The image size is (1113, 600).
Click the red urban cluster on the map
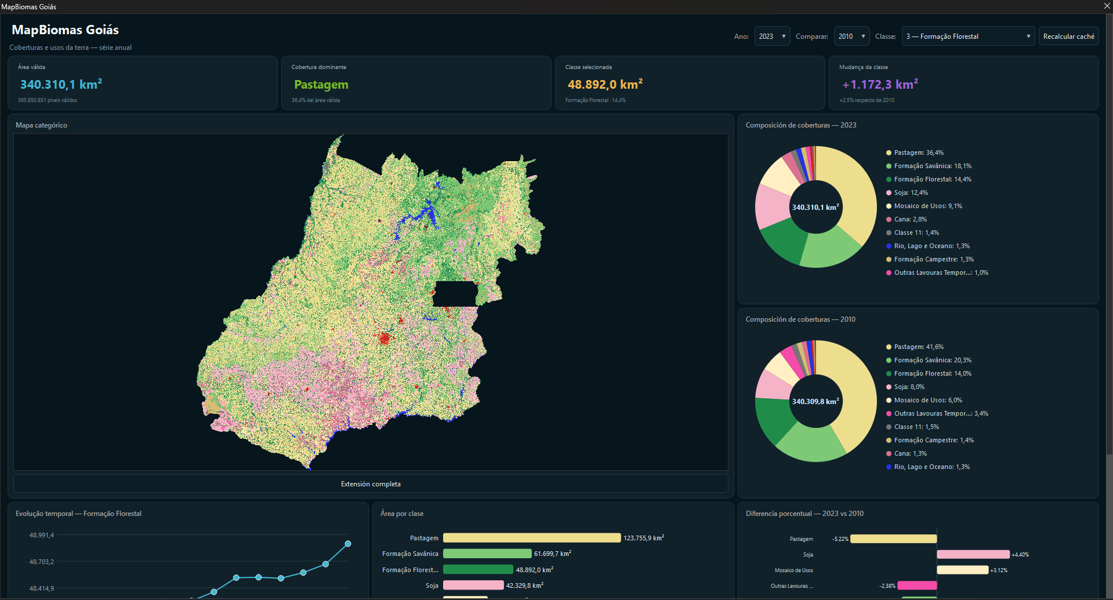(384, 338)
